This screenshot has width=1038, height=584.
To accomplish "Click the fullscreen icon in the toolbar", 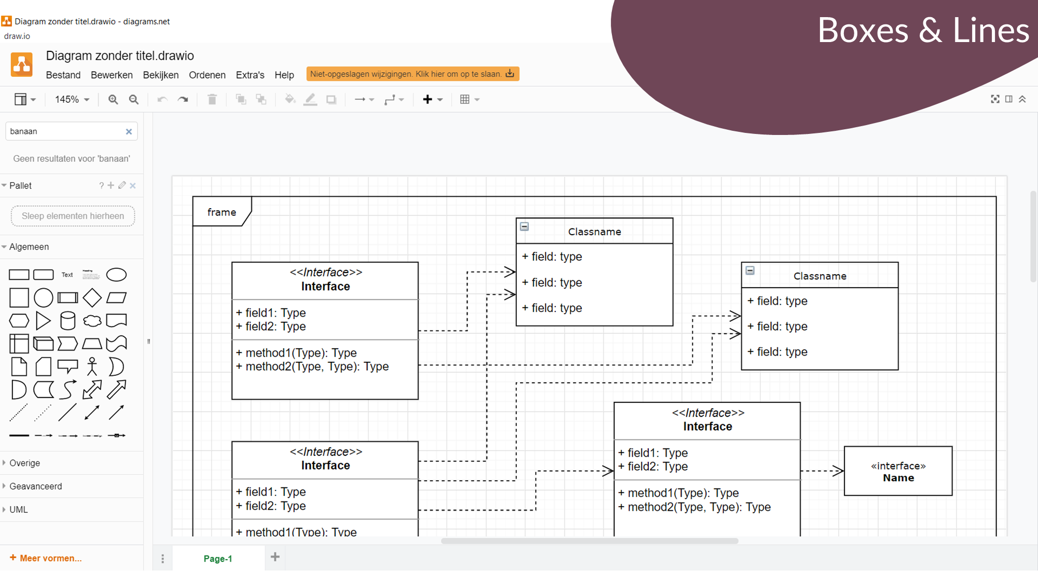I will (994, 99).
